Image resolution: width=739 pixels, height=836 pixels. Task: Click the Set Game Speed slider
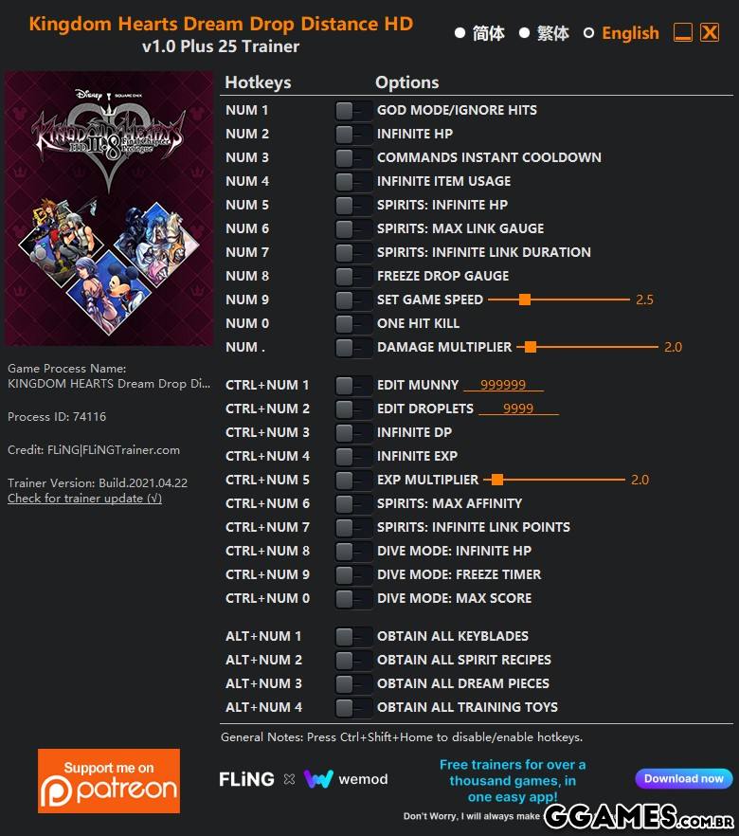[559, 300]
